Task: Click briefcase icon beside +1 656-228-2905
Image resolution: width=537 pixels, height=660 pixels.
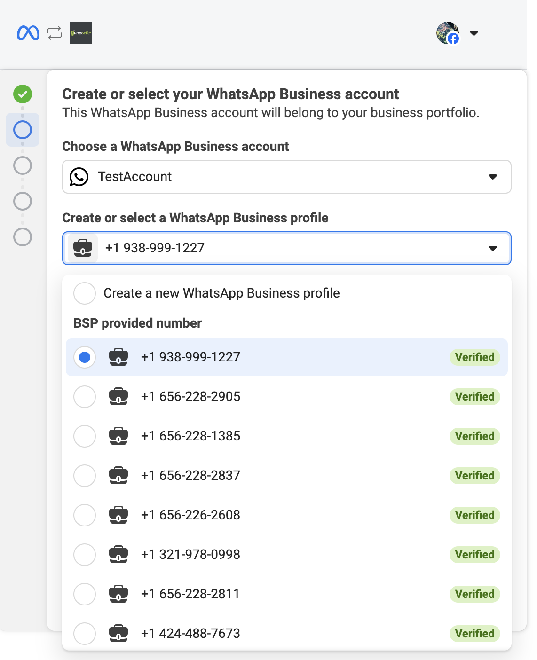Action: tap(118, 397)
